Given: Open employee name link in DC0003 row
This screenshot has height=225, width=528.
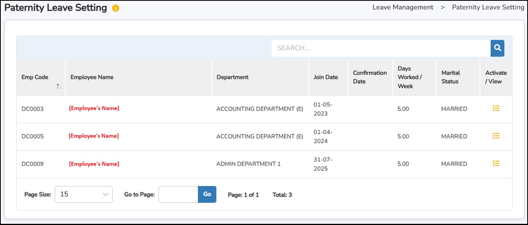Looking at the screenshot, I should pyautogui.click(x=94, y=108).
